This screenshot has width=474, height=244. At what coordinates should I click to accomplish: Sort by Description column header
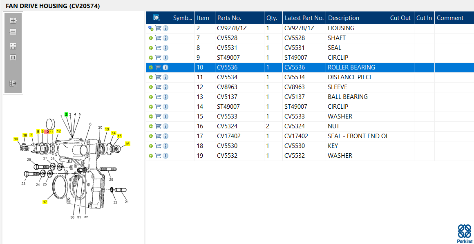(x=357, y=18)
